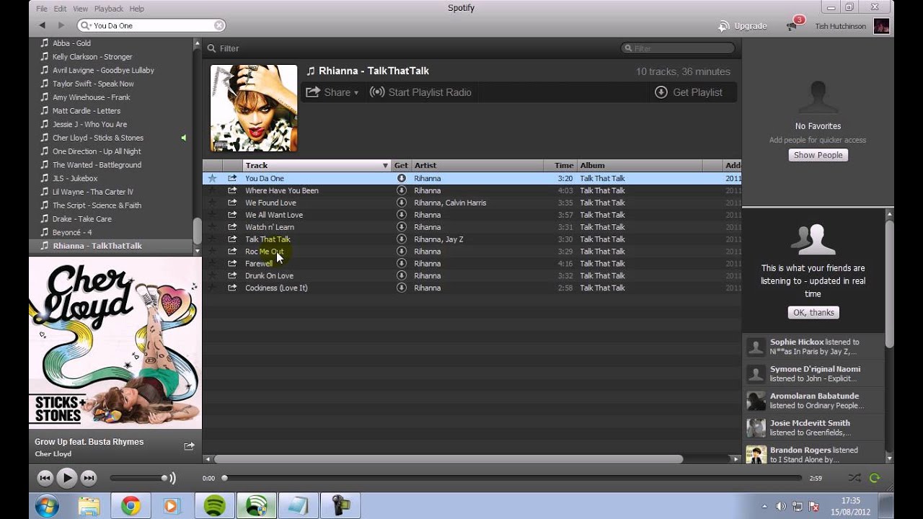Viewport: 923px width, 519px height.
Task: Select Taylor Swift - Speak Now playlist
Action: pyautogui.click(x=93, y=84)
